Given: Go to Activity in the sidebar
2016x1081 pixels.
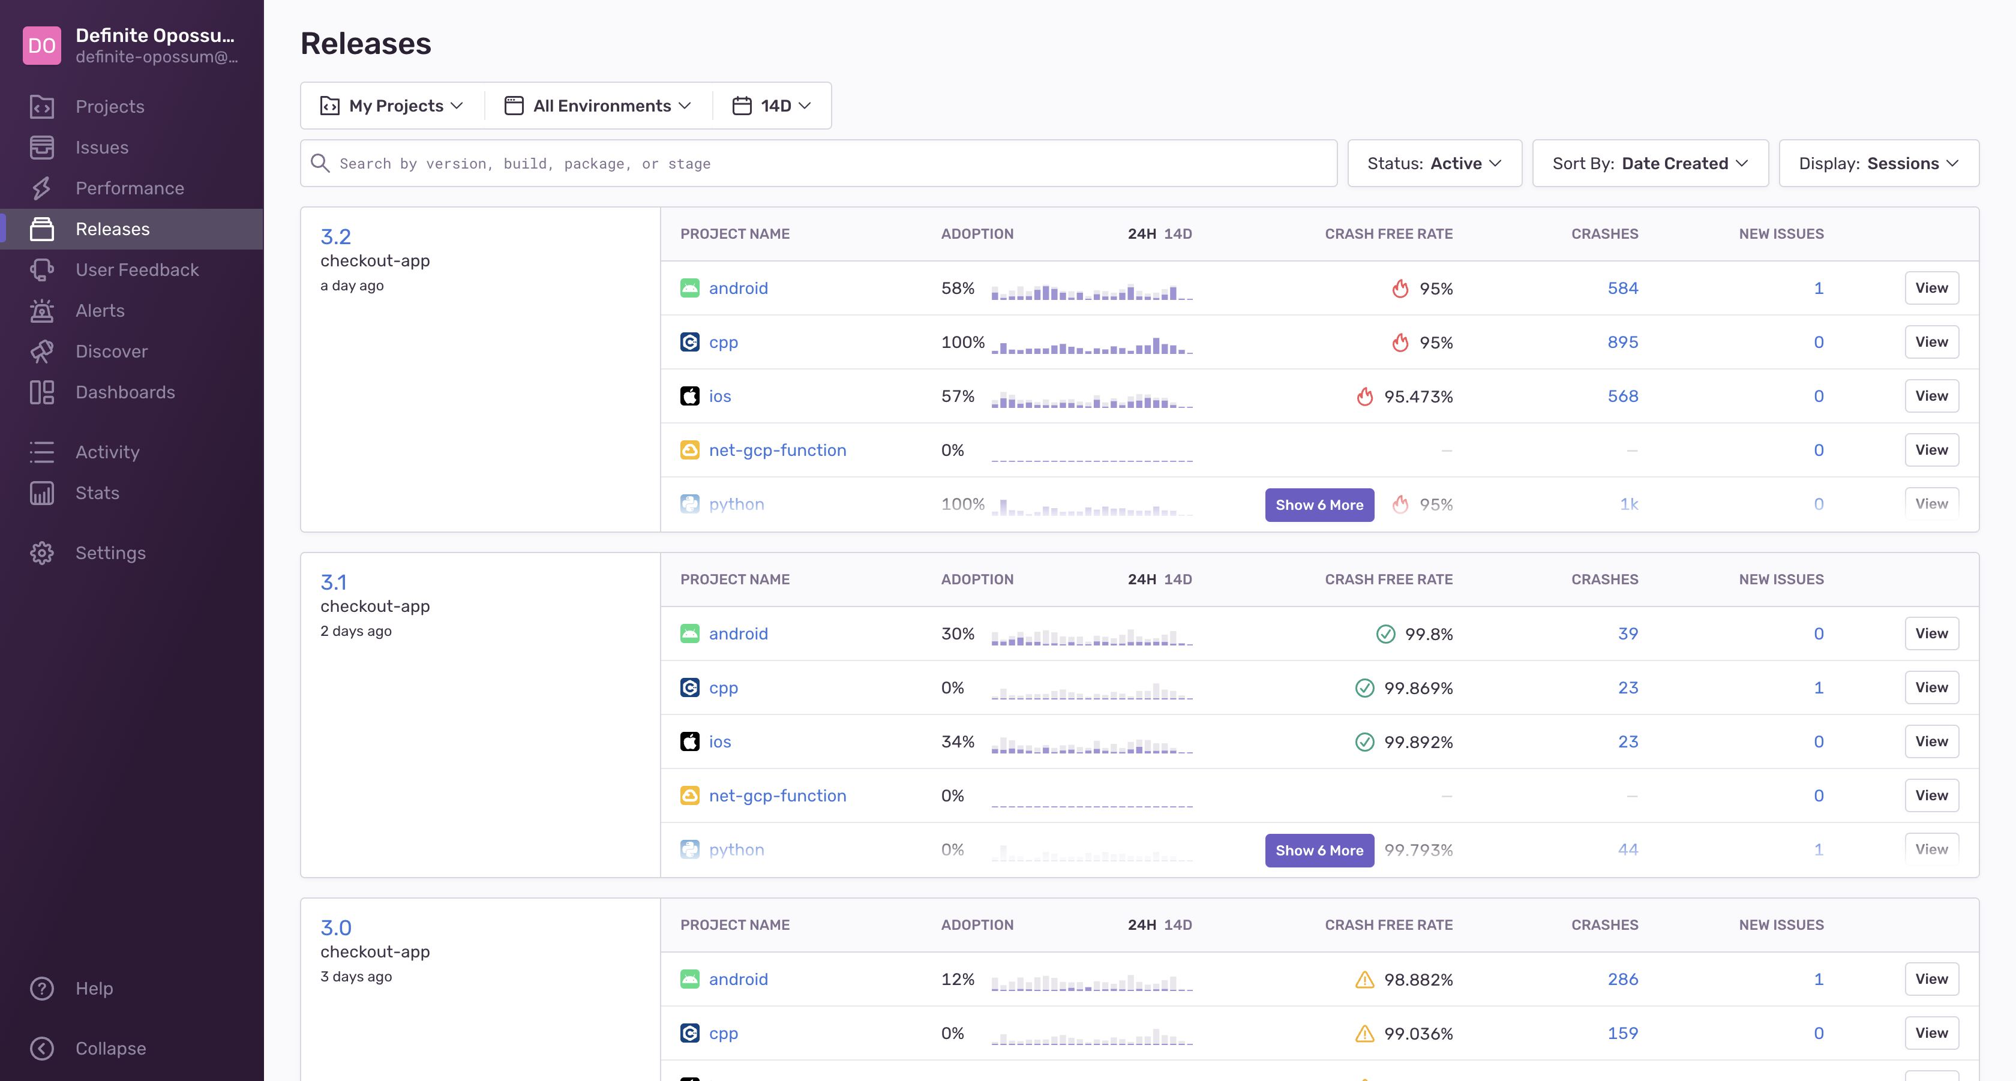Looking at the screenshot, I should 107,452.
